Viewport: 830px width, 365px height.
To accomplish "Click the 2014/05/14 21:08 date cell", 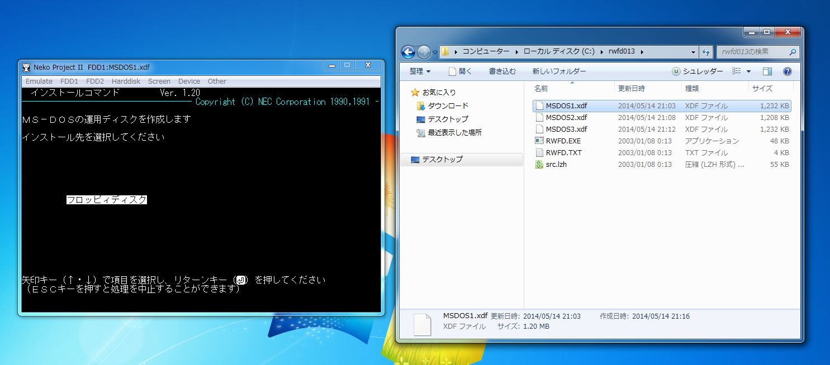I will [x=647, y=117].
